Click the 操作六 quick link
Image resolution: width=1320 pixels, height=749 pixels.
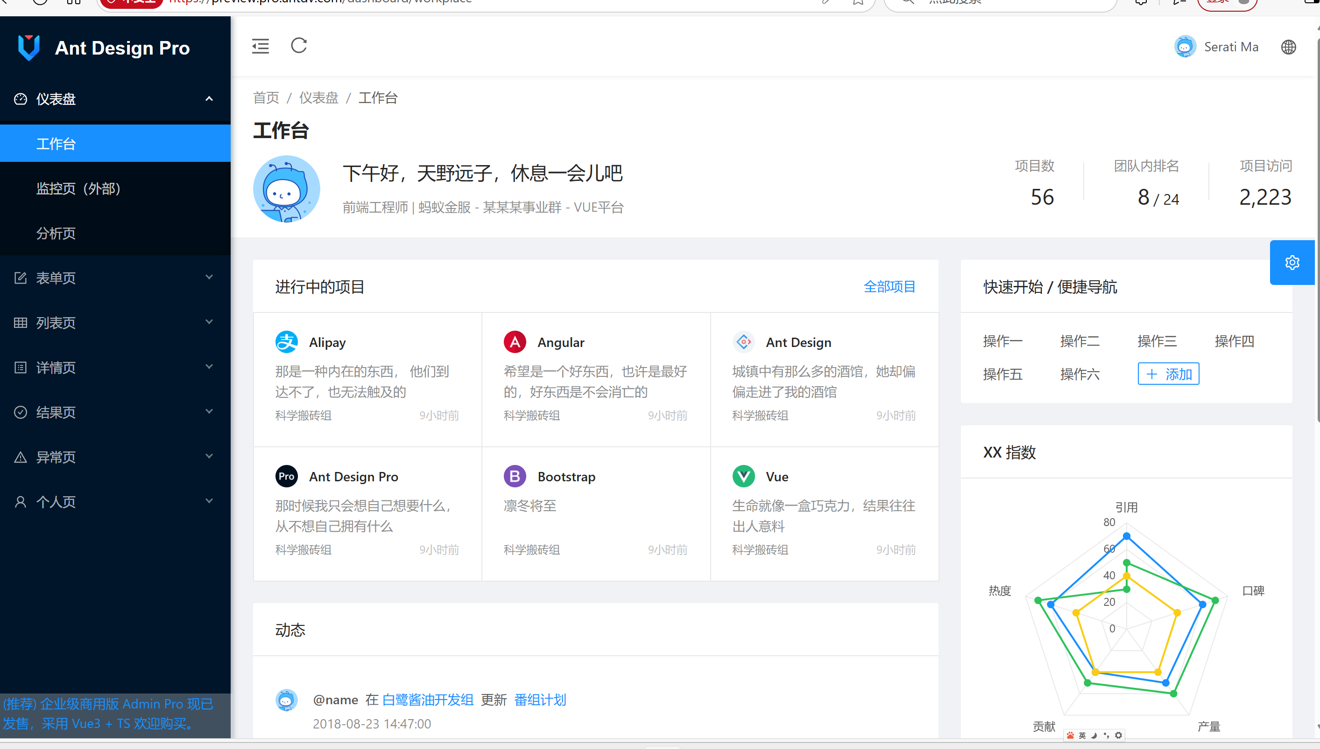[1080, 374]
